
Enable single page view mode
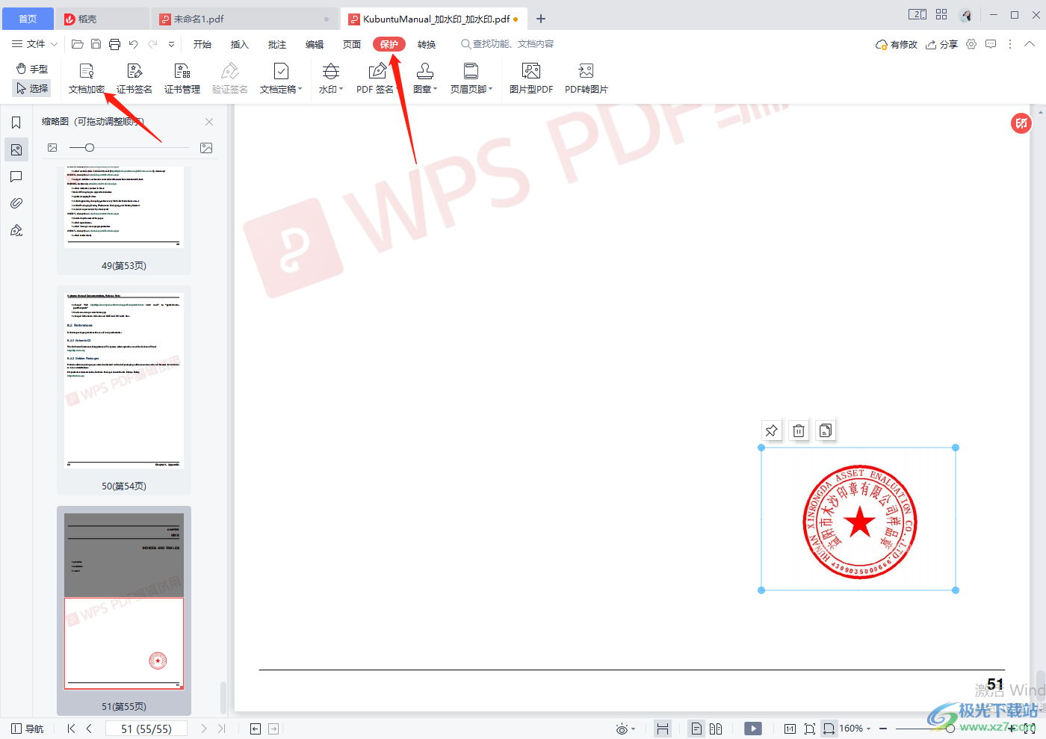click(696, 729)
